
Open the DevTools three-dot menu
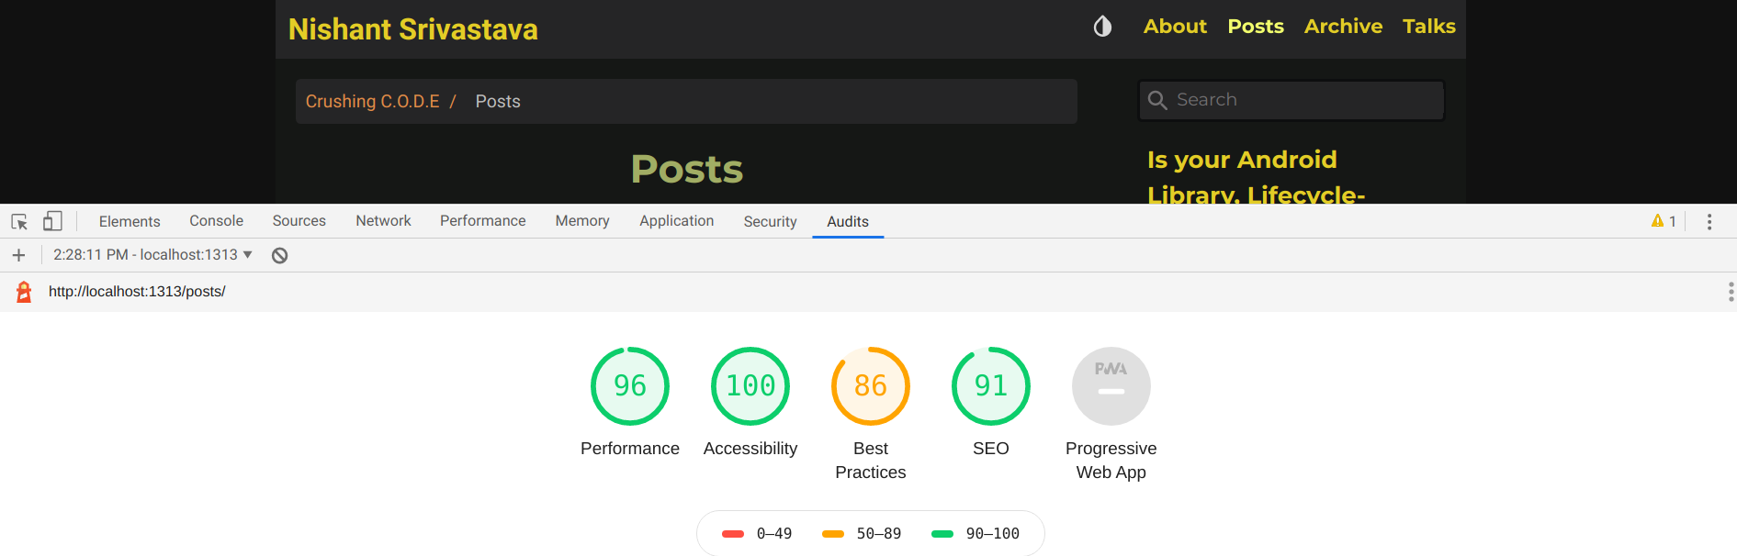(1709, 221)
